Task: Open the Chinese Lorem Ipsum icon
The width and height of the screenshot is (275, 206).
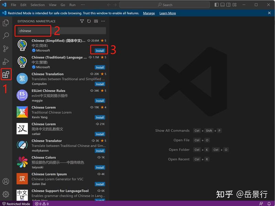Action: tap(22, 179)
